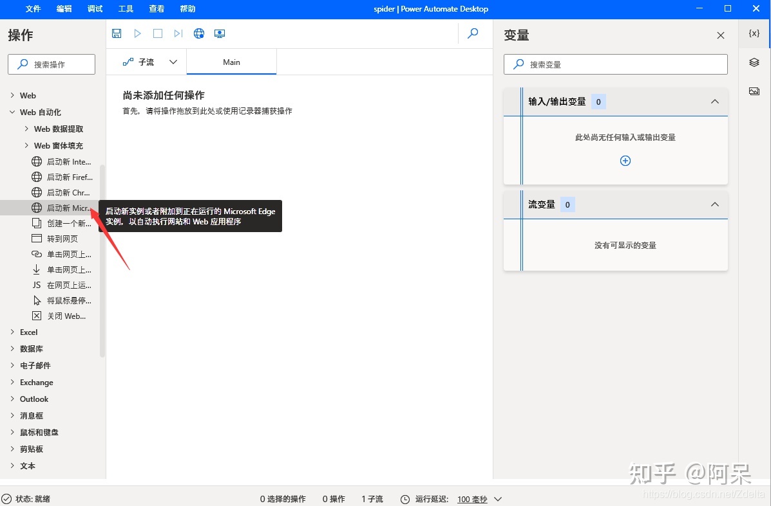Expand the 数据库 group
Viewport: 771px width, 506px height.
[12, 348]
